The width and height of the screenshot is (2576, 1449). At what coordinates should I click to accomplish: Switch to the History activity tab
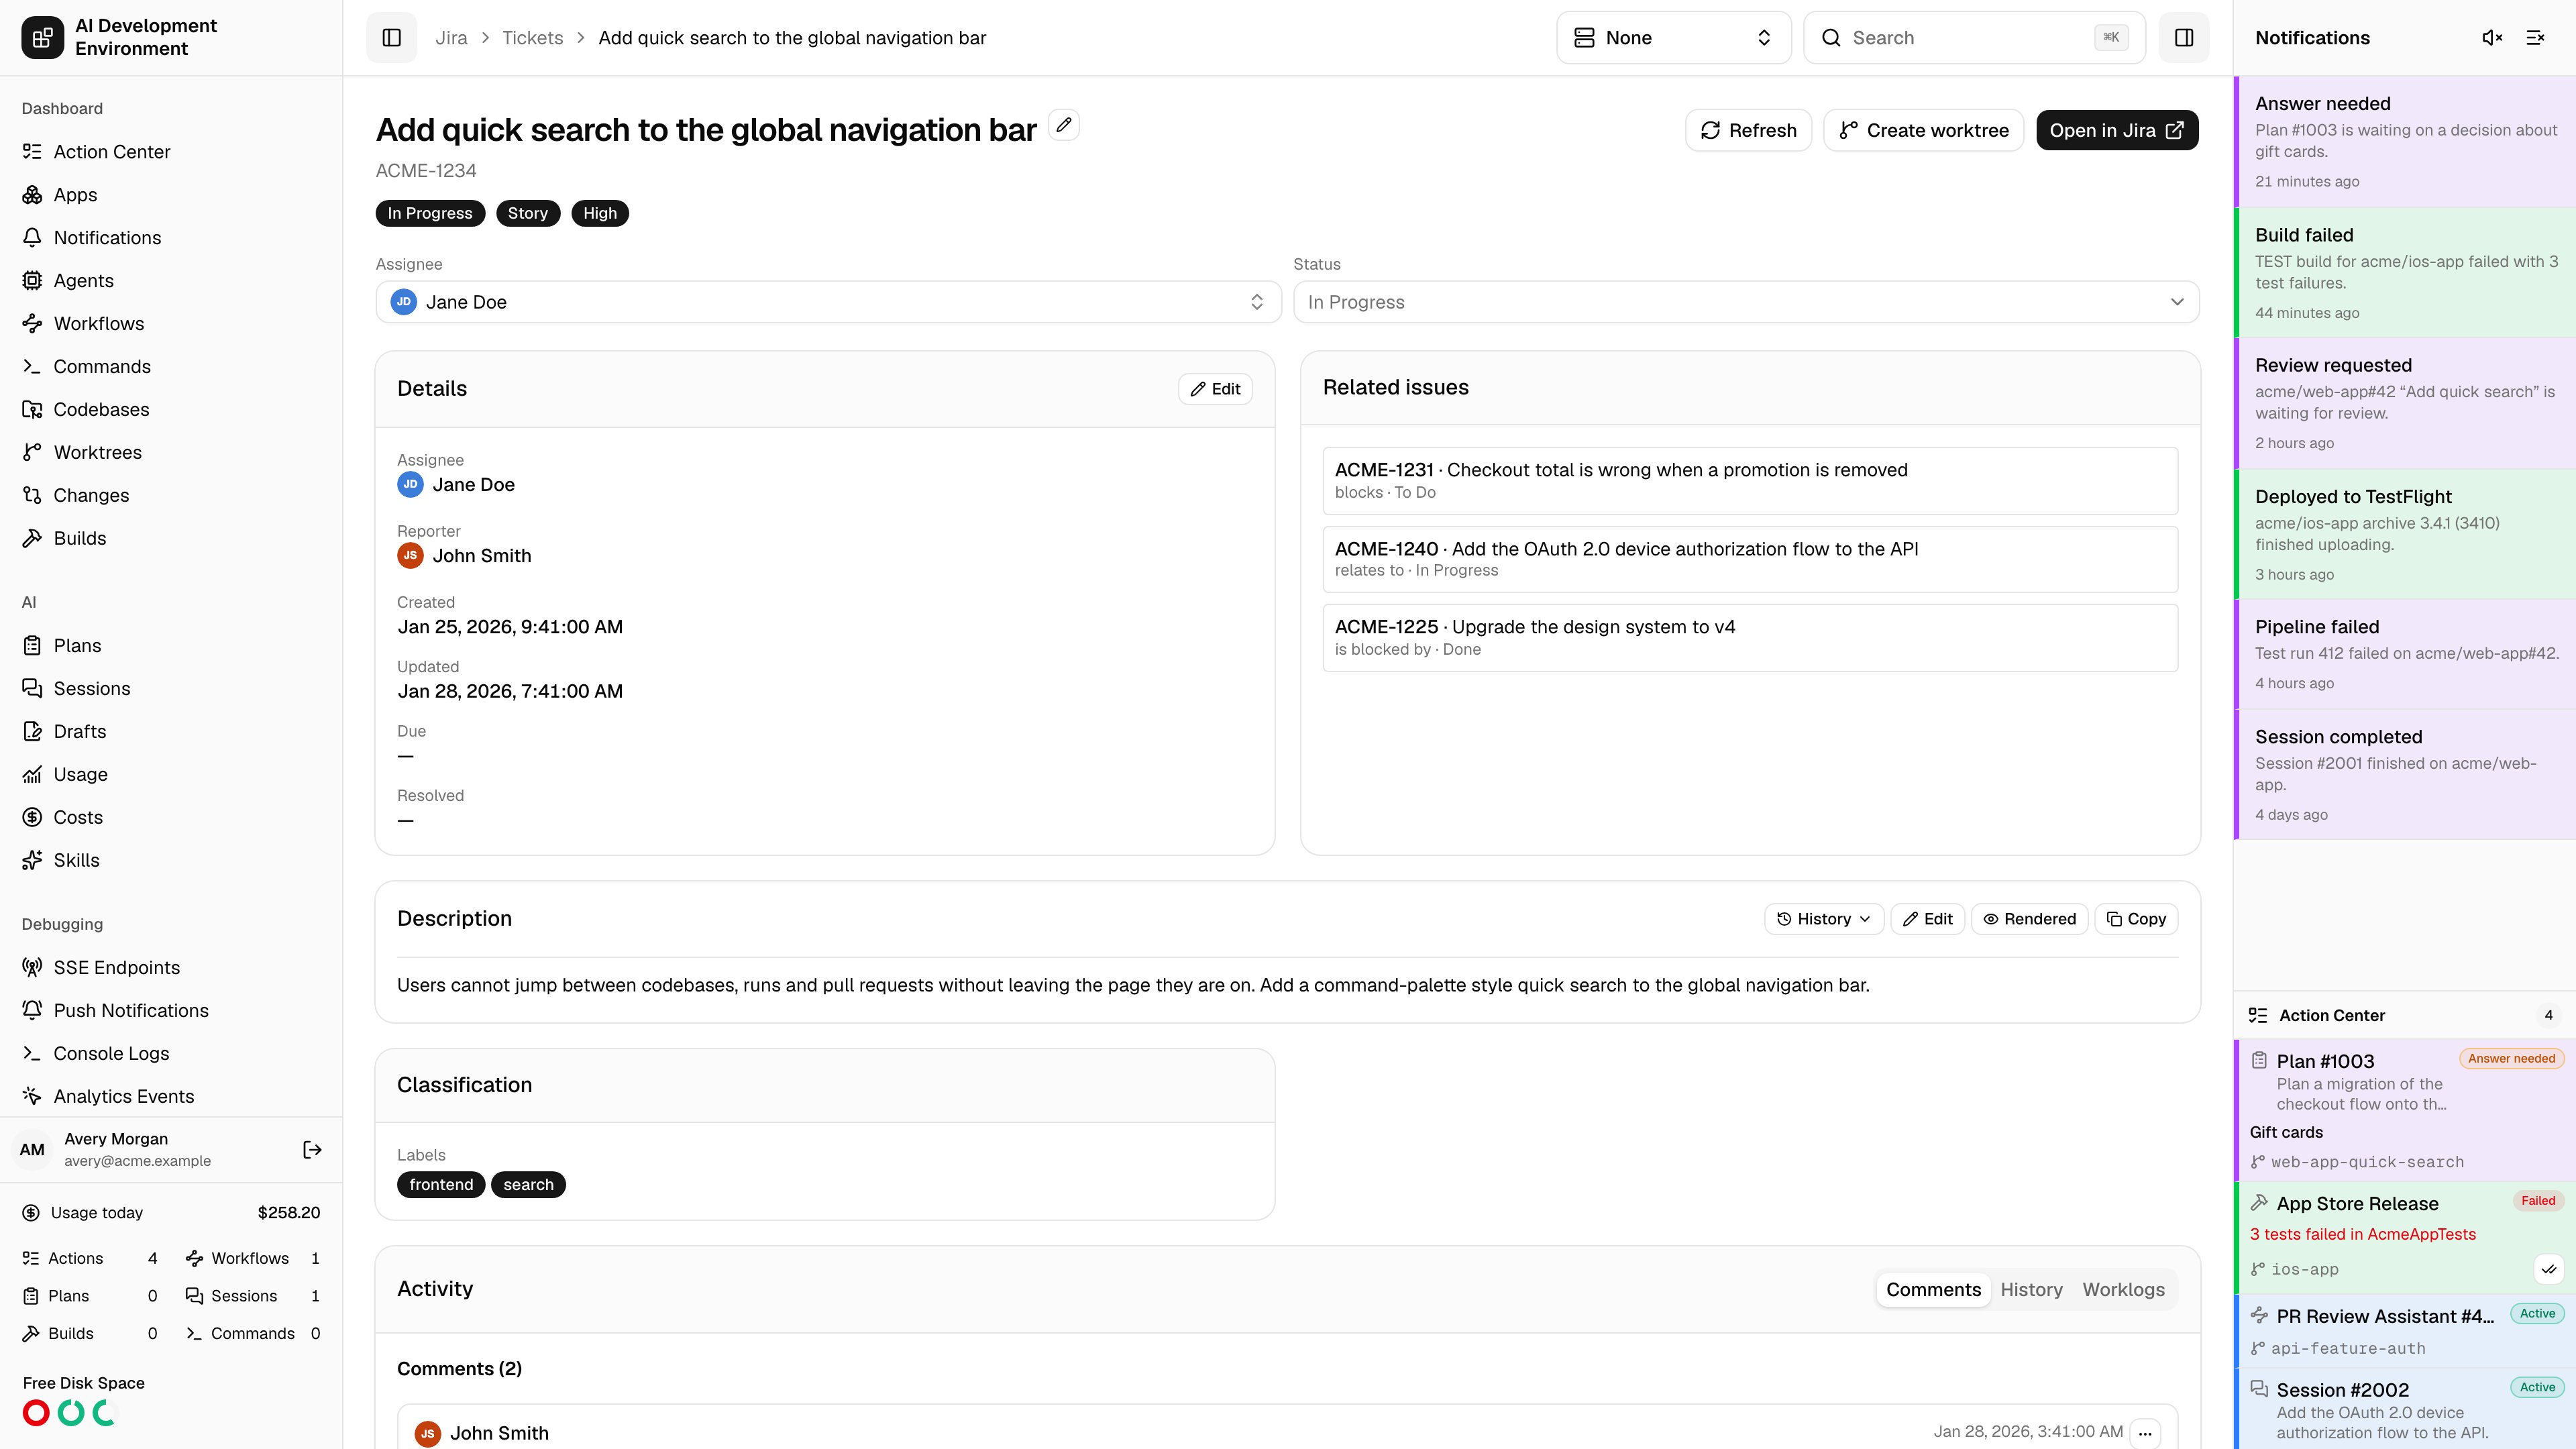point(2031,1290)
